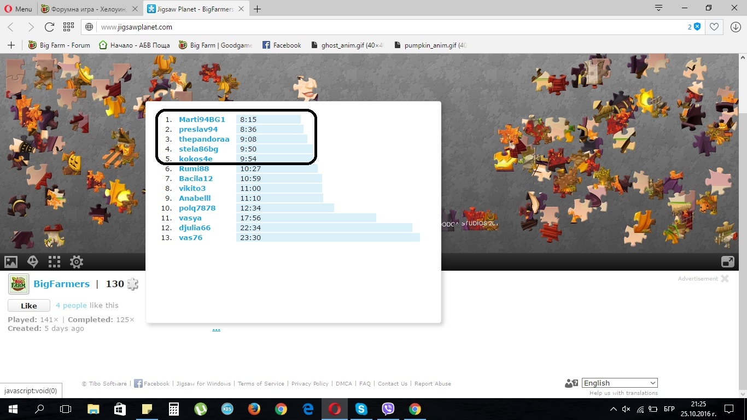Screen dimensions: 747x420
Task: Toggle puzzle fullscreen mode icon
Action: coord(728,262)
